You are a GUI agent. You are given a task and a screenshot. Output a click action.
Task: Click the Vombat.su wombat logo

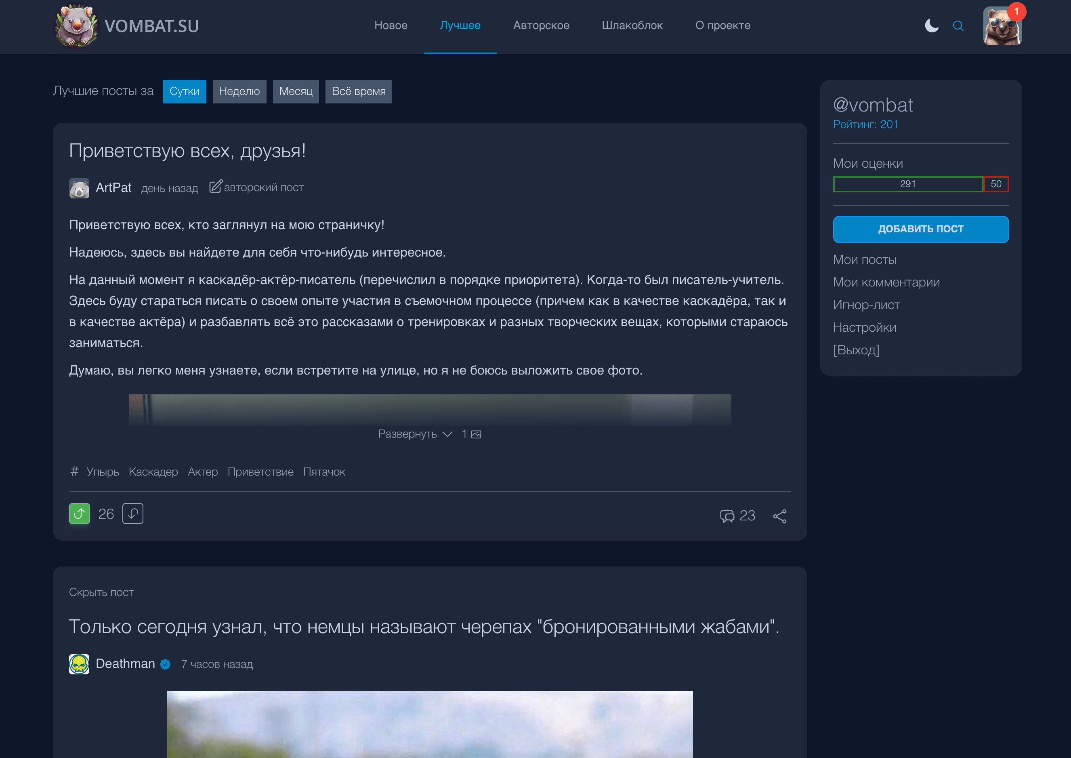[76, 26]
